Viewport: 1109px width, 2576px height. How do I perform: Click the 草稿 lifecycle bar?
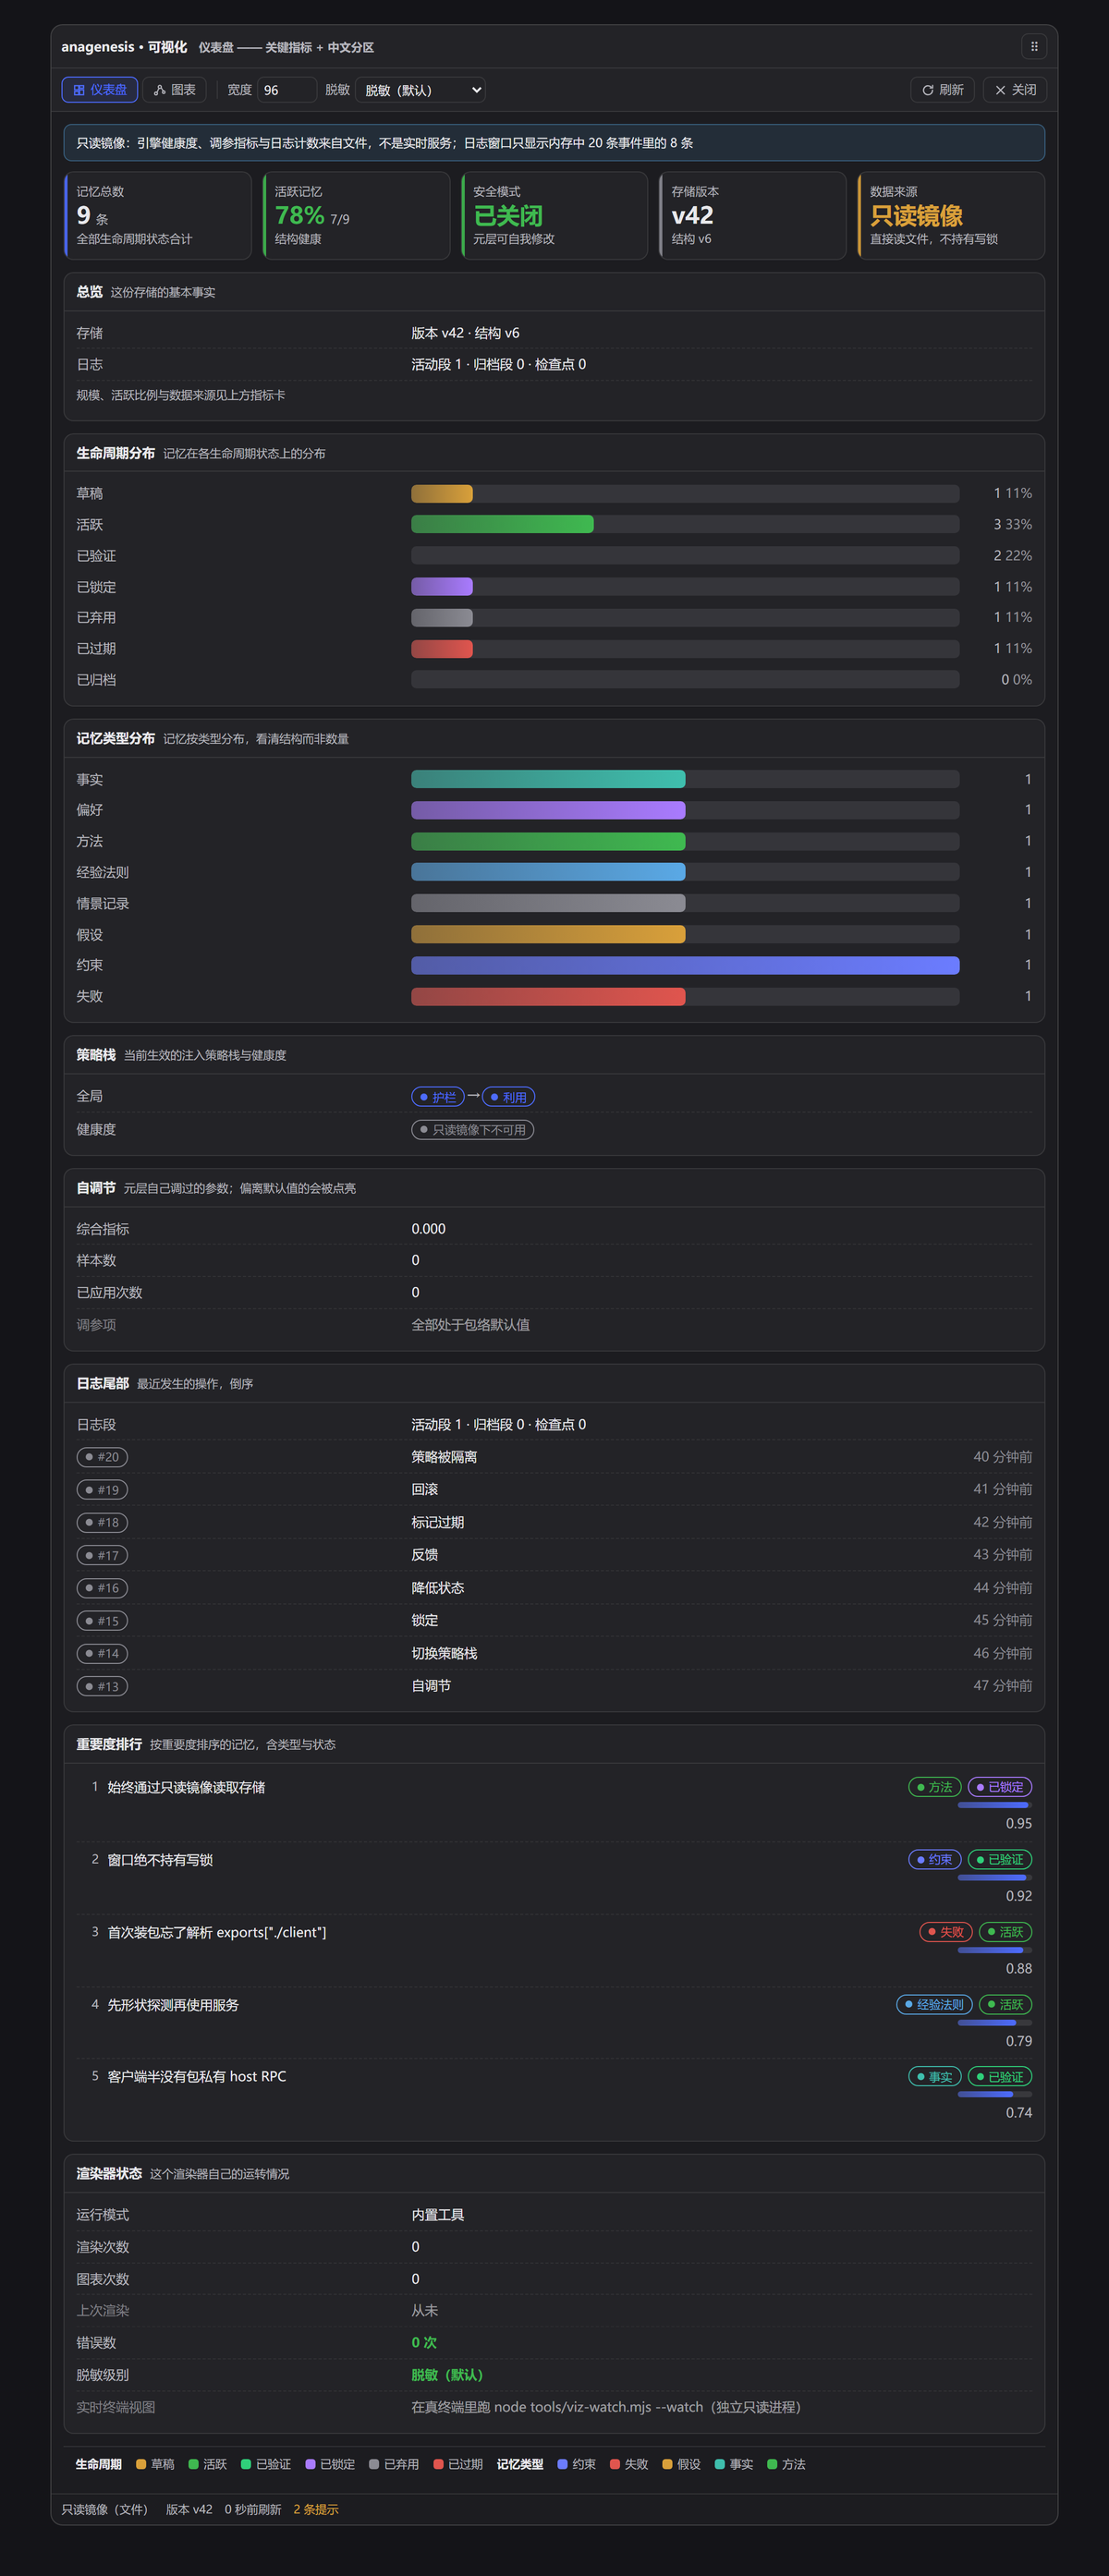[442, 494]
